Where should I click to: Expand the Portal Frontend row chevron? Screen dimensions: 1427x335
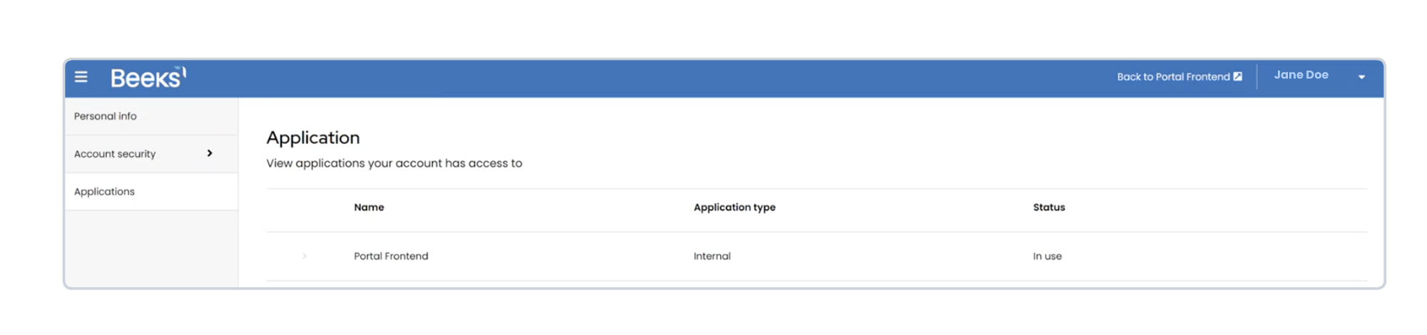click(x=305, y=256)
